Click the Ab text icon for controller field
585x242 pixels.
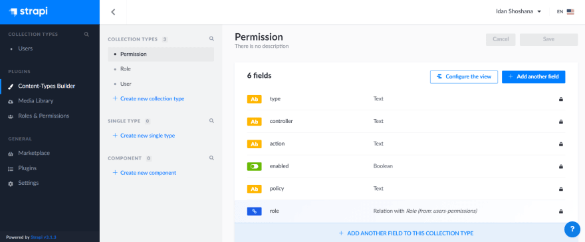tap(254, 122)
